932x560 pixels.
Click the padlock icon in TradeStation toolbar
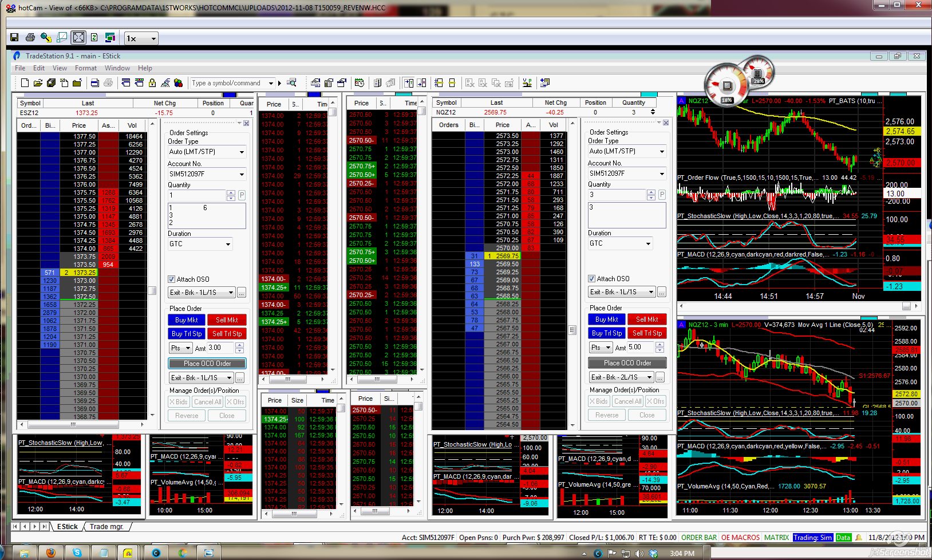click(x=152, y=83)
